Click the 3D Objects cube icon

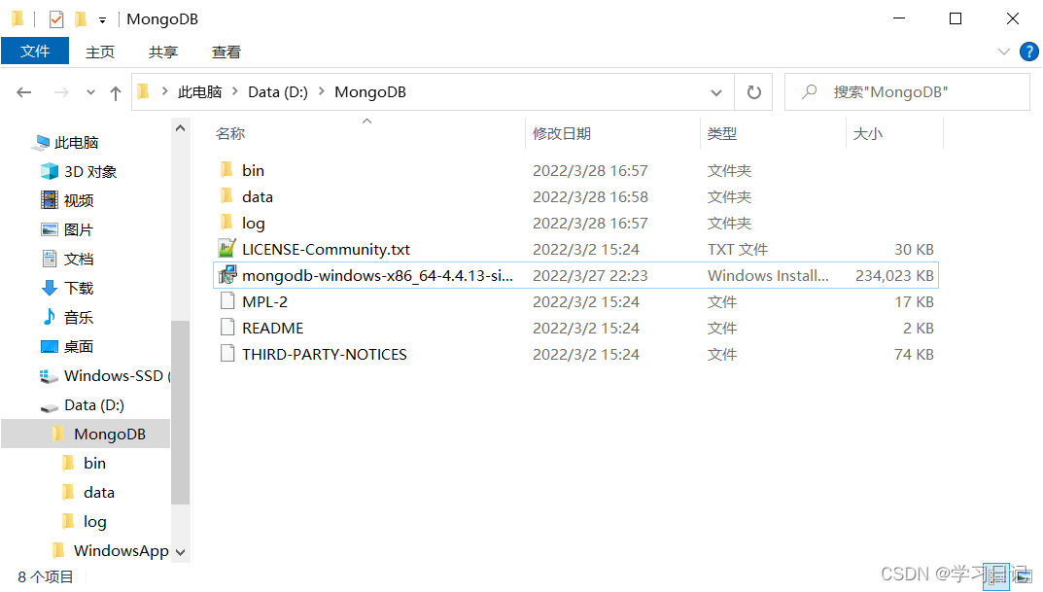(50, 171)
